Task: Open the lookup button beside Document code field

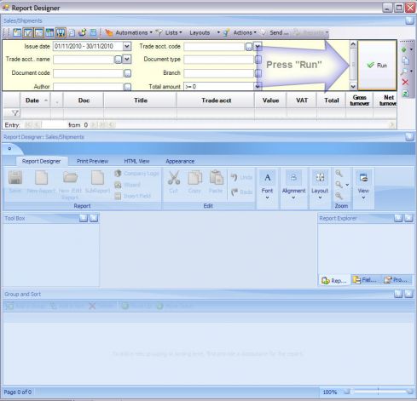Action: coord(128,73)
